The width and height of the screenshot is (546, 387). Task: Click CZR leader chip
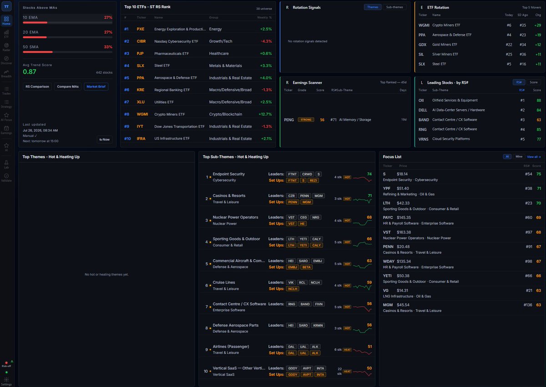coord(292,196)
